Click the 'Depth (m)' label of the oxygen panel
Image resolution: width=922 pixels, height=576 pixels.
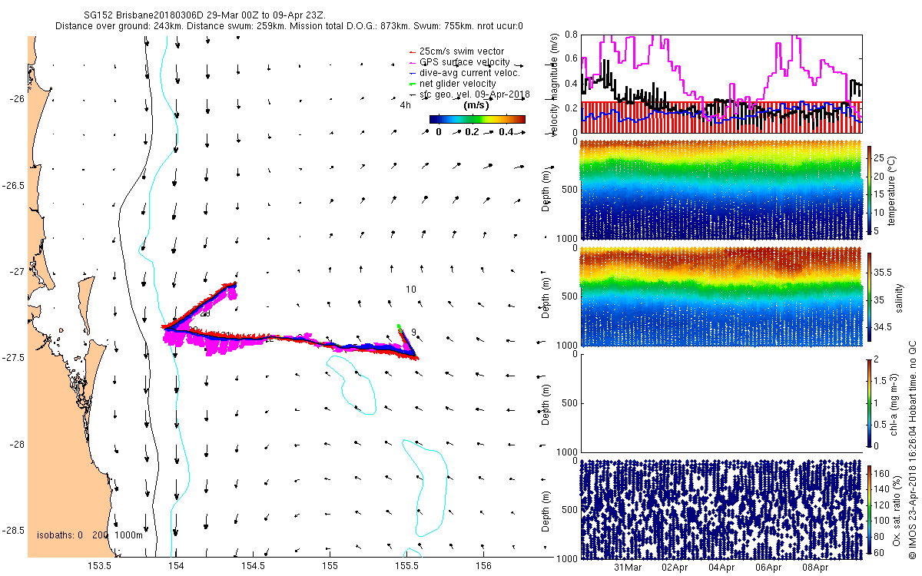click(x=546, y=509)
